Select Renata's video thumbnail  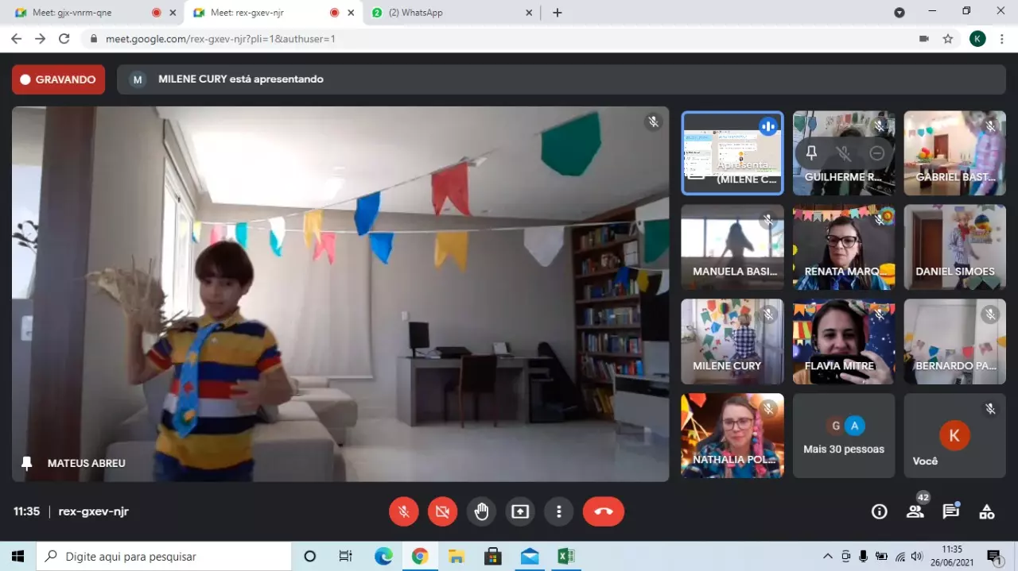coord(843,247)
